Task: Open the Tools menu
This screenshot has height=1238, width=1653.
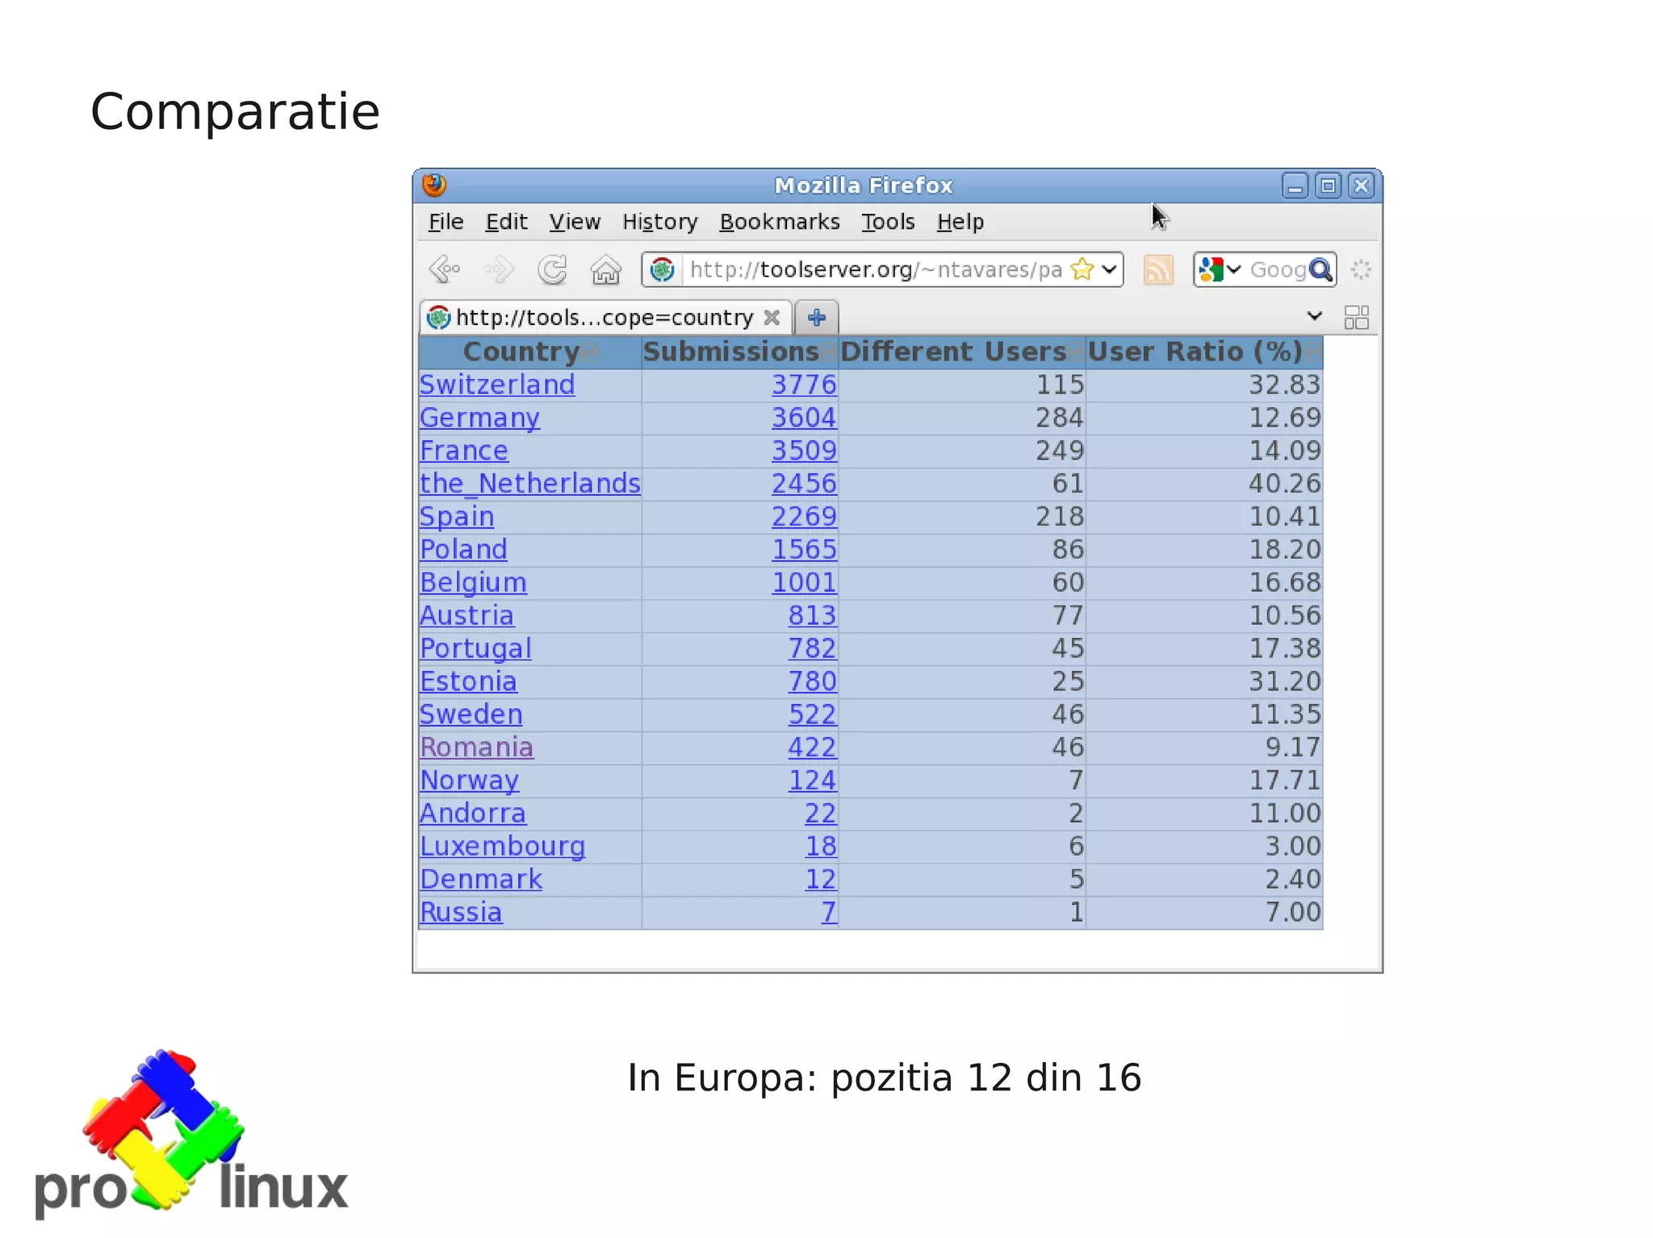Action: [x=888, y=222]
